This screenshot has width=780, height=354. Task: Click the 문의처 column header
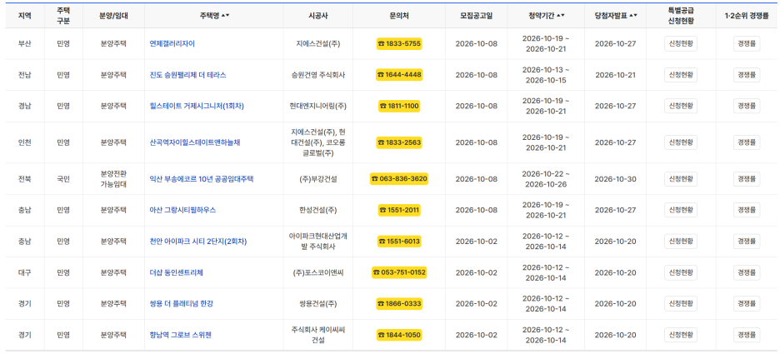[x=399, y=16]
